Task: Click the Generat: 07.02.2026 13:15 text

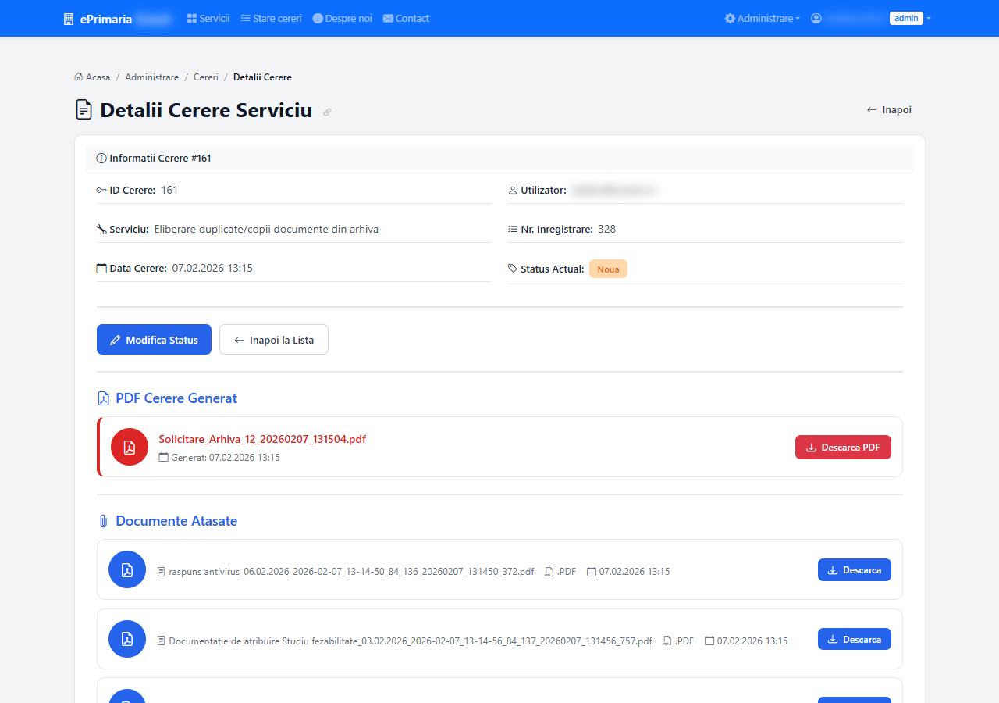Action: pos(226,458)
